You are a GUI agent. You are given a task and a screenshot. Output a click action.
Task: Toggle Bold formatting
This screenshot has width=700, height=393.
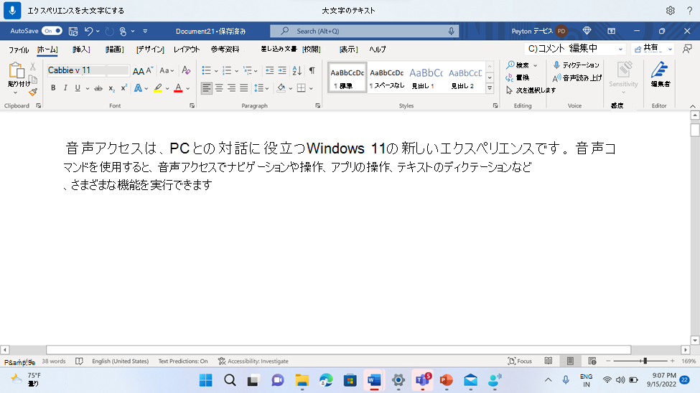[x=53, y=88]
